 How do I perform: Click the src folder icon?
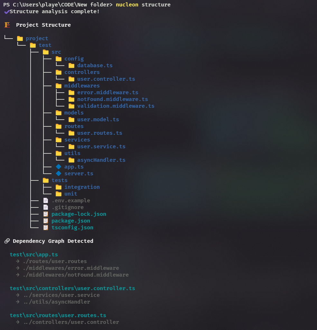(x=45, y=52)
